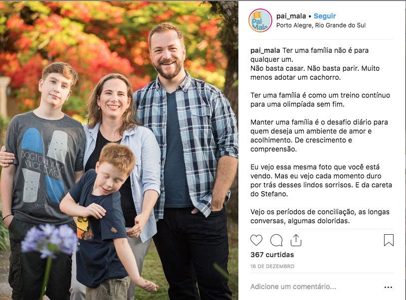
Task: Click the family photo image
Action: pos(119,150)
